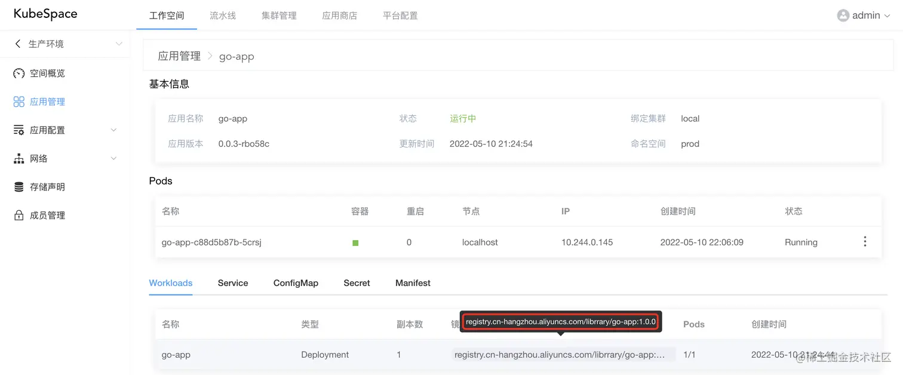Open the ConfigMap tab
The height and width of the screenshot is (375, 903).
coord(296,282)
